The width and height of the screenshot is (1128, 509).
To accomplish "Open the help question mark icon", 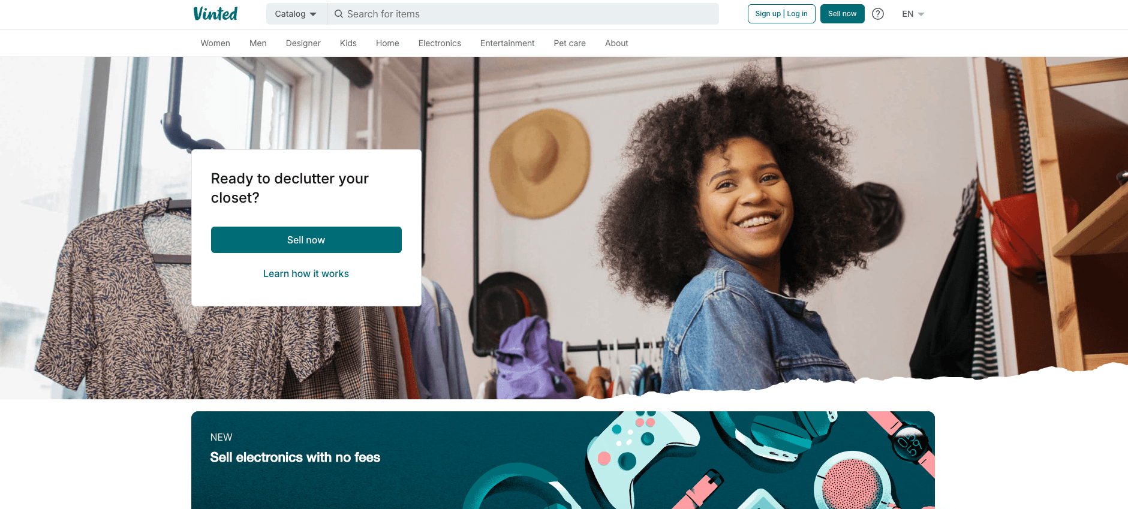I will click(878, 14).
